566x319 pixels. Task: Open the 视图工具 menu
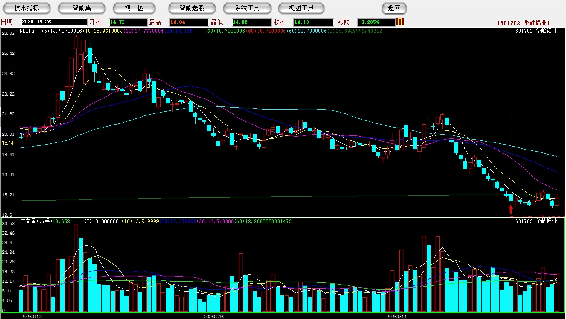(x=302, y=8)
